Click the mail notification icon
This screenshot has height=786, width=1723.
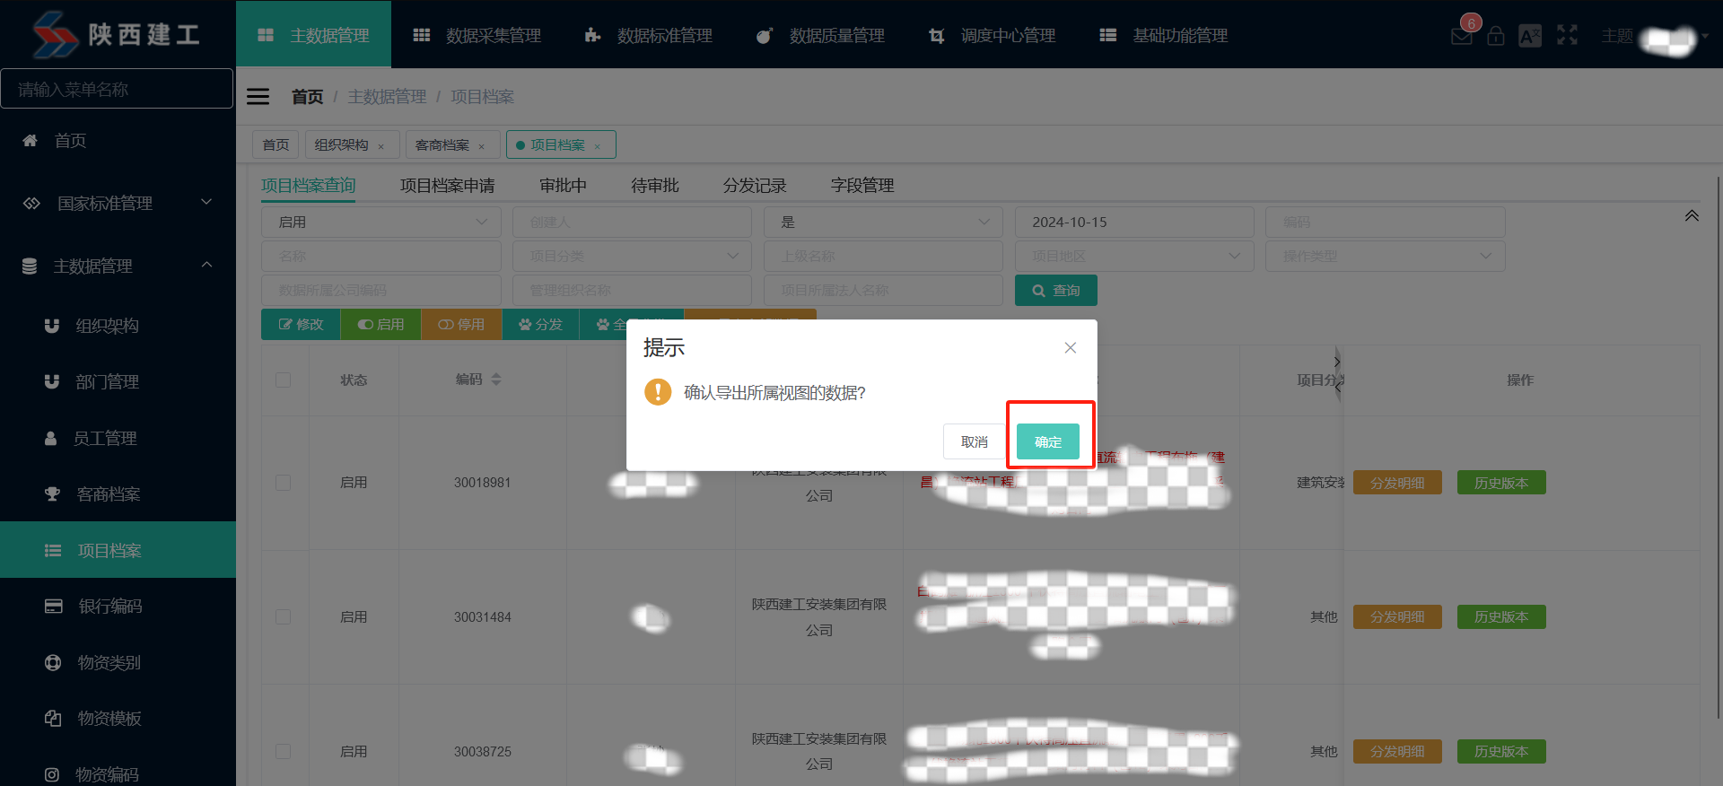[x=1461, y=36]
